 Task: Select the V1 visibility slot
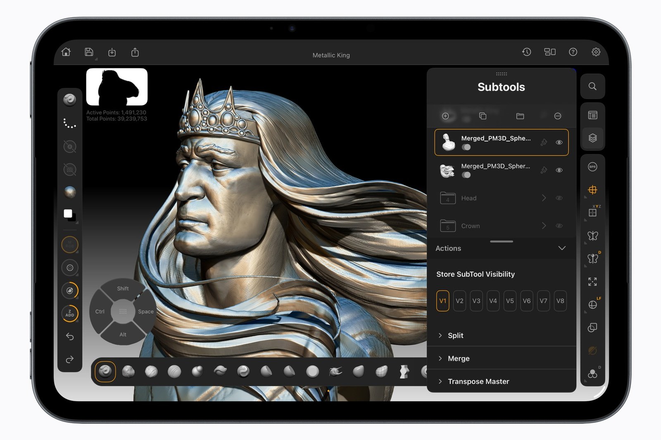point(442,301)
